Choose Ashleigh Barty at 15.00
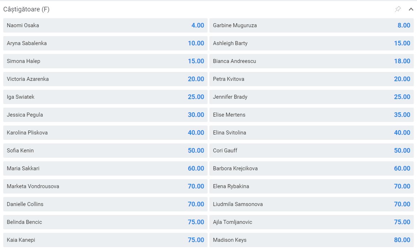 point(311,43)
